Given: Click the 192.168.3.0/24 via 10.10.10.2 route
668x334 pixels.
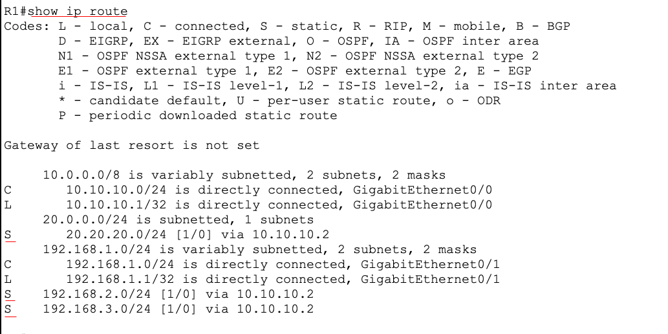Looking at the screenshot, I should click(x=178, y=309).
